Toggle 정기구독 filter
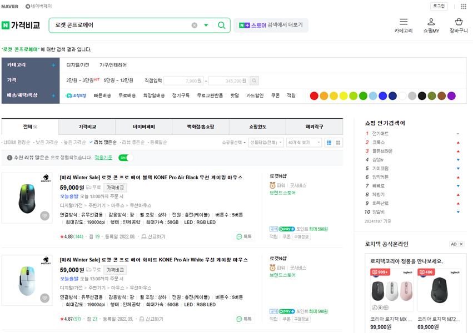This screenshot has height=333, width=473. coord(181,95)
